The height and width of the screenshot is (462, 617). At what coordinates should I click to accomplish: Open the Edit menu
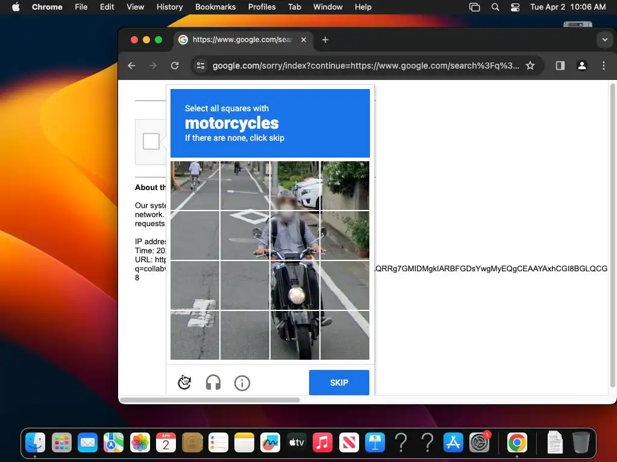107,7
